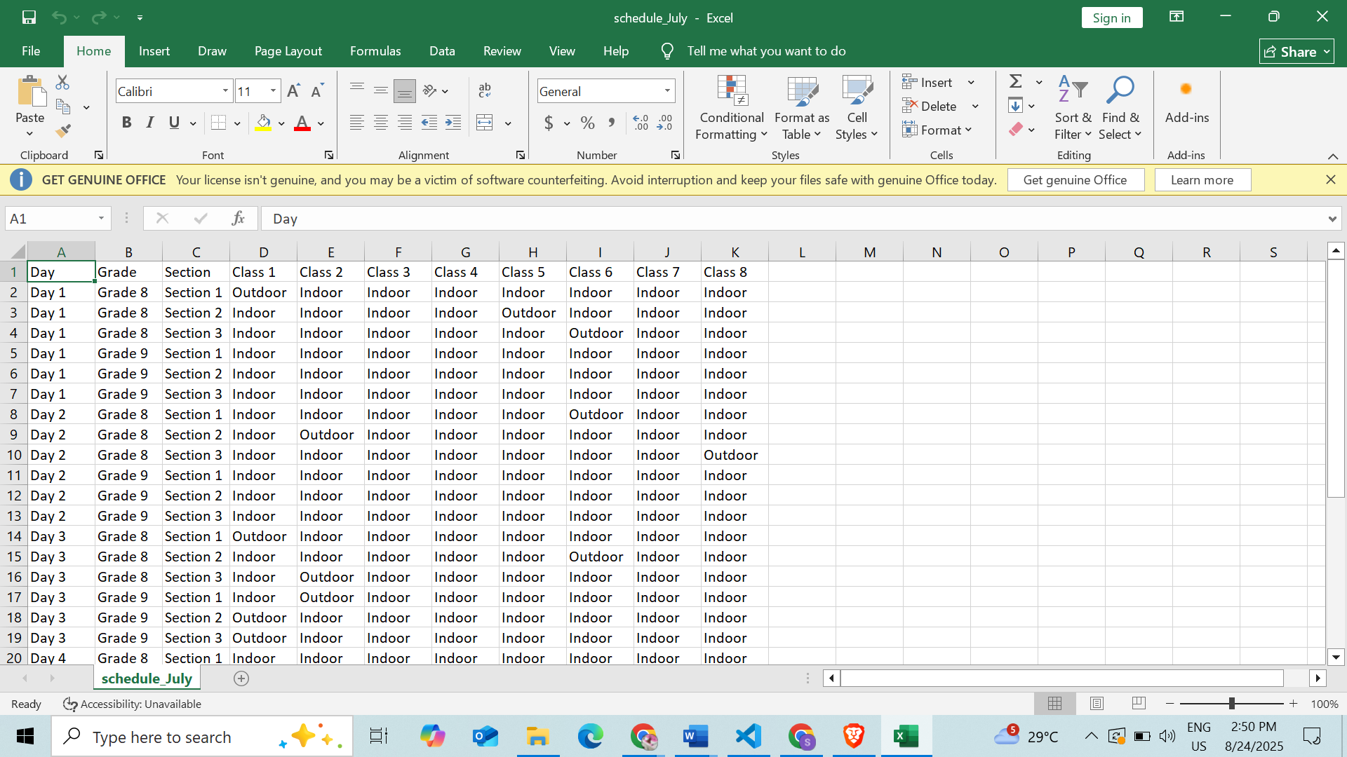Switch to the Page Layout tab
Screen dimensions: 1347x757
pyautogui.click(x=288, y=51)
